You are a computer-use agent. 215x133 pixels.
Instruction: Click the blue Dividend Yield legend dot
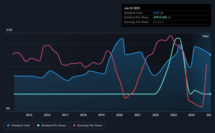(8, 125)
